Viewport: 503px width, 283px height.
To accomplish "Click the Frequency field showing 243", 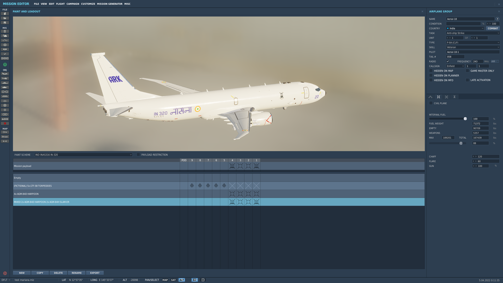I will (x=477, y=61).
